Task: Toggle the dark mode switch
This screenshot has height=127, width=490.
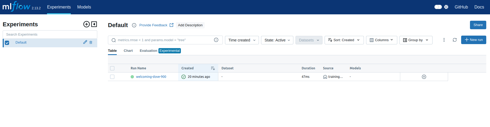Action: [438, 7]
